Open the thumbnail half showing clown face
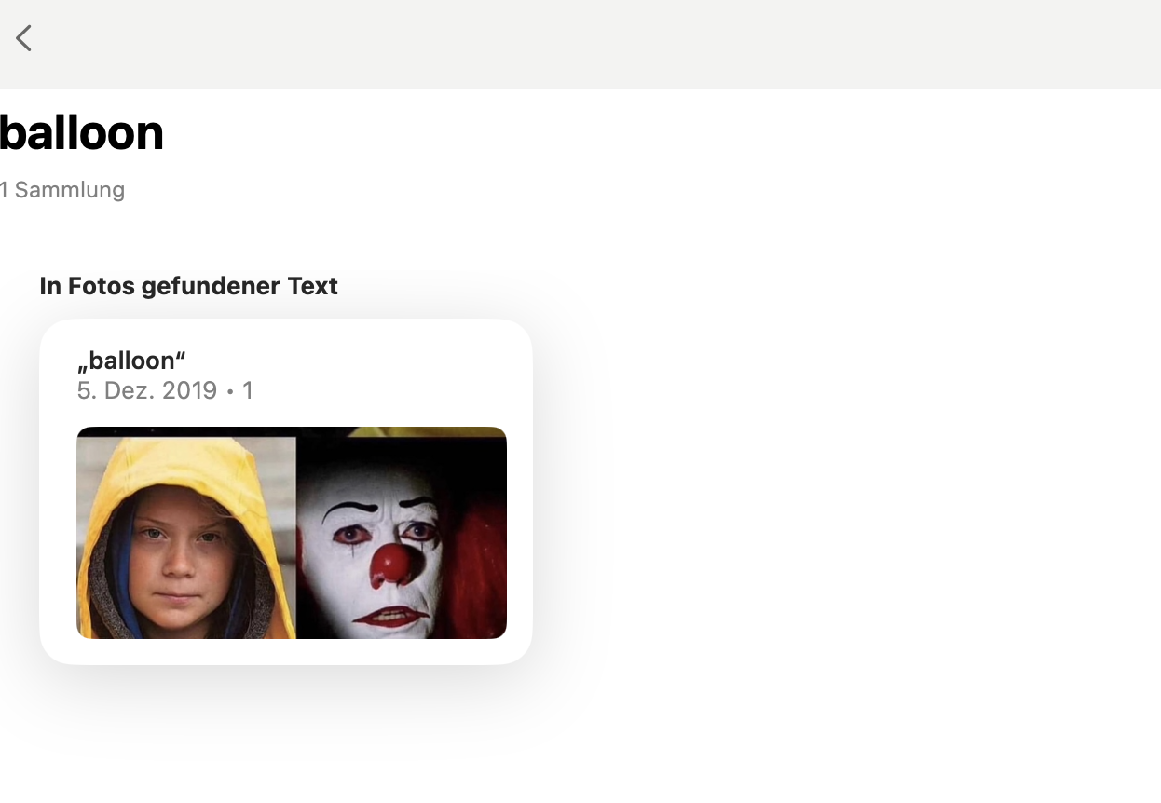Image resolution: width=1161 pixels, height=803 pixels. (402, 533)
